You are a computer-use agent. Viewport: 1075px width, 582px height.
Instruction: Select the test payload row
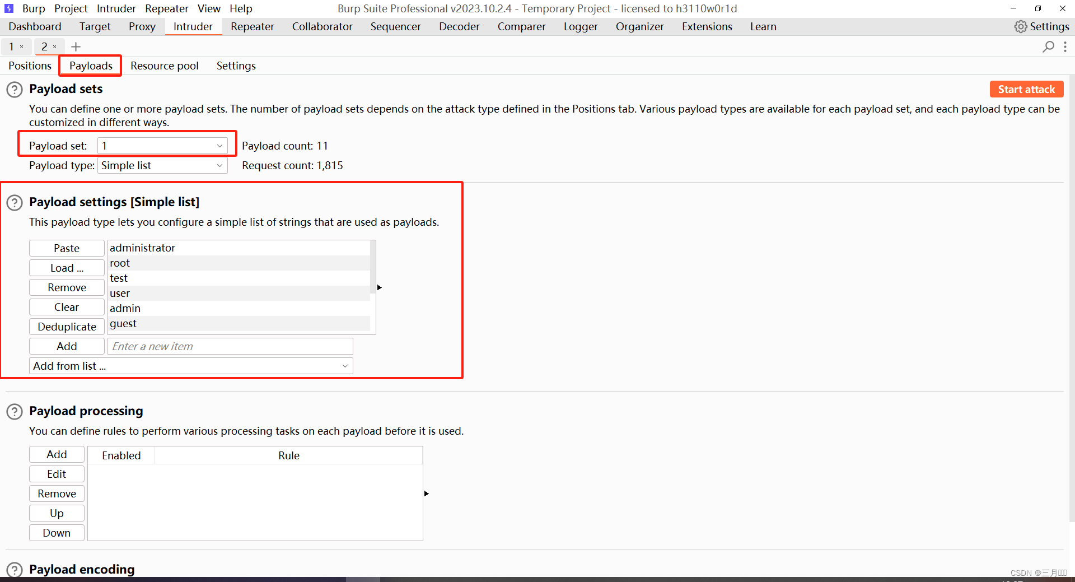[239, 278]
